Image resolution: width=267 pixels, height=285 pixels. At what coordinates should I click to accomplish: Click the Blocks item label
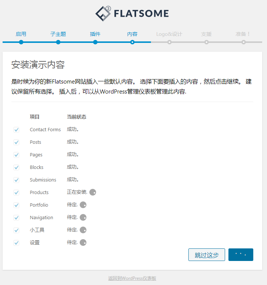(36, 167)
